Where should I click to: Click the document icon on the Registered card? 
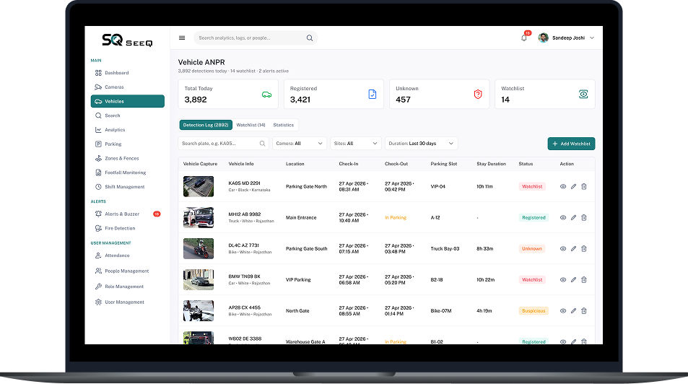pos(372,94)
